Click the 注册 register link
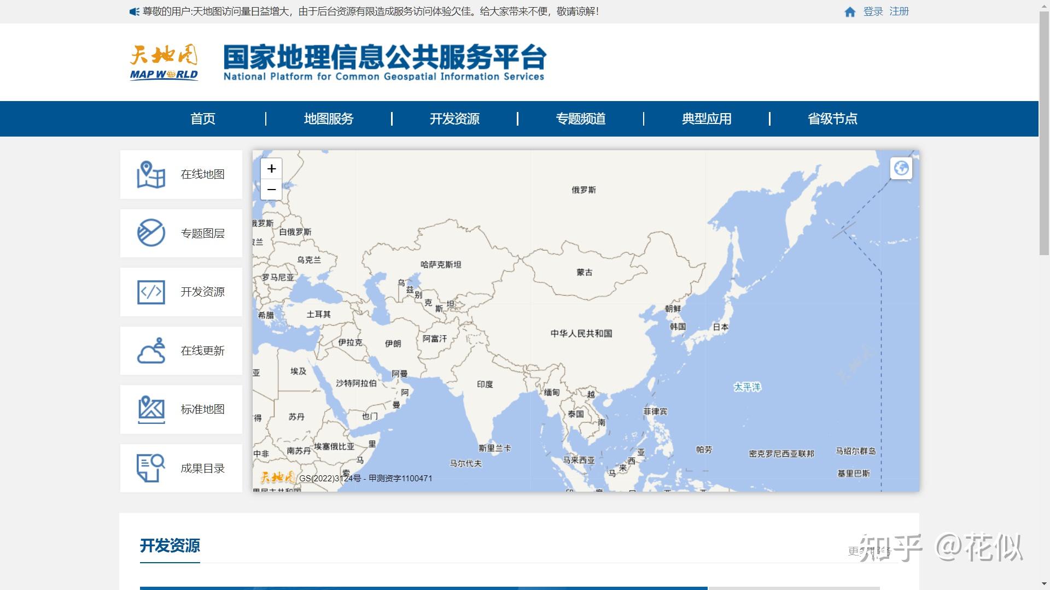 [x=899, y=11]
